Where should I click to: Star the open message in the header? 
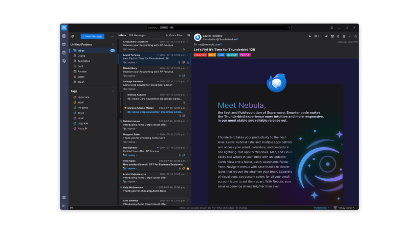point(356,36)
